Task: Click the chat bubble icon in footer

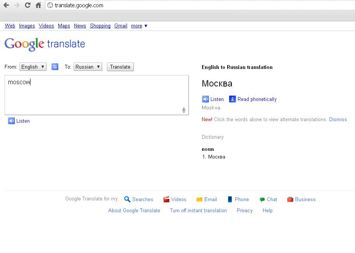Action: 262,199
